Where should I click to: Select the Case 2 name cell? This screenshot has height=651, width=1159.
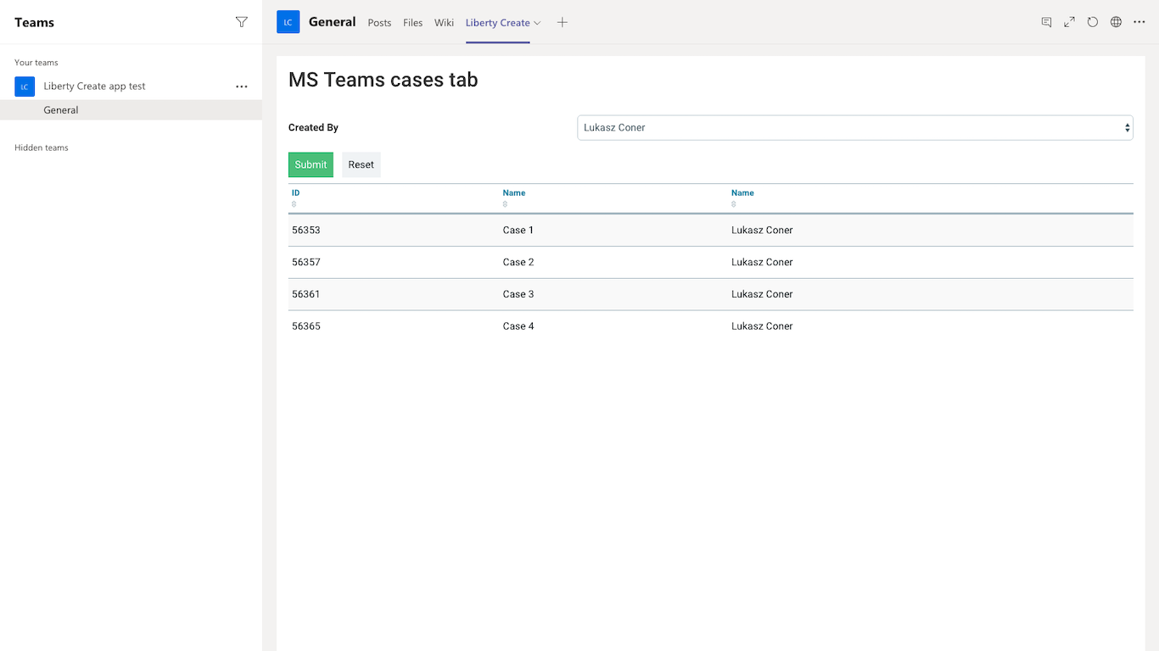click(518, 263)
